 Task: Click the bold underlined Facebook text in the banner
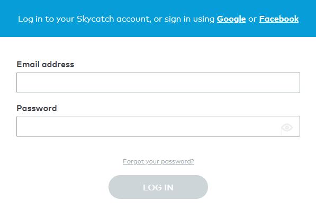(x=279, y=19)
